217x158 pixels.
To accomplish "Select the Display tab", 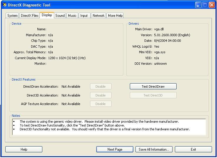I will tap(47, 15).
